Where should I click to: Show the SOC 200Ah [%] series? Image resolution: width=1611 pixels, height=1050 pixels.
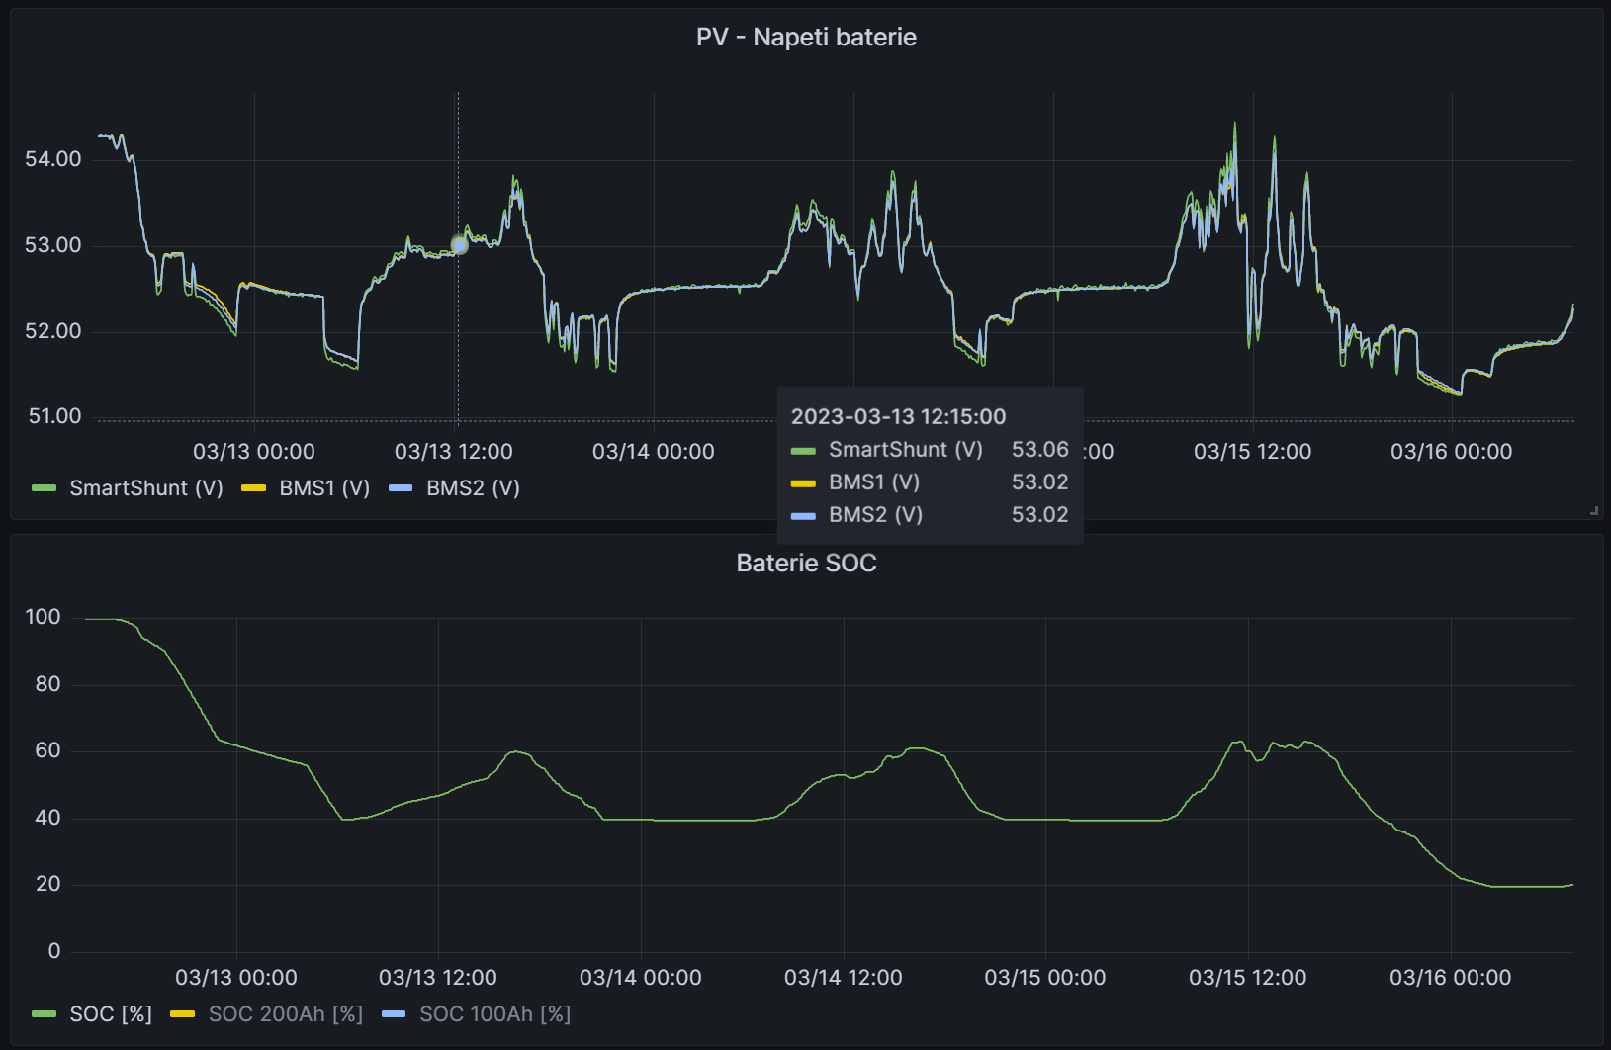[285, 1014]
